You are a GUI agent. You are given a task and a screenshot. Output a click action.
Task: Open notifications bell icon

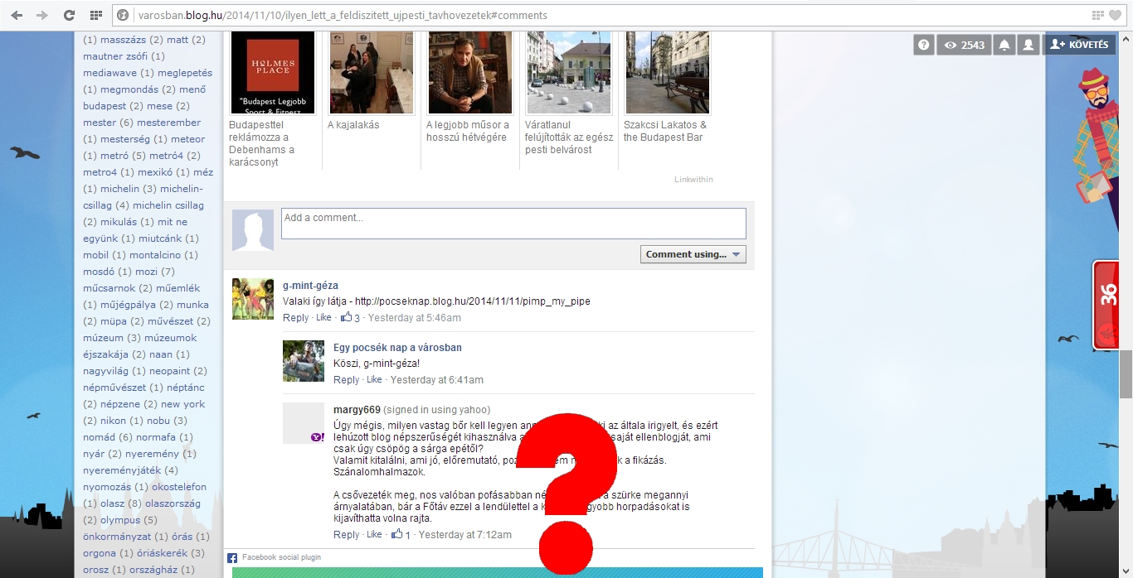click(x=1004, y=45)
